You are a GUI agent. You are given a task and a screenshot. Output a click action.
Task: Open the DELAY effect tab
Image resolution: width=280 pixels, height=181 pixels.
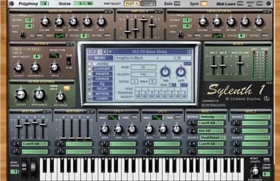tap(103, 89)
